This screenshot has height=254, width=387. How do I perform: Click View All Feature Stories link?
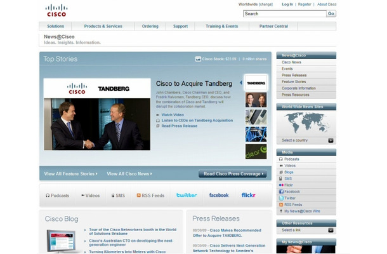[70, 174]
